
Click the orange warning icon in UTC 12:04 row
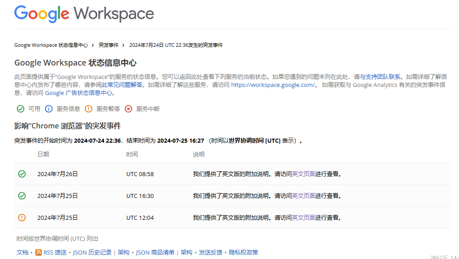tap(22, 218)
